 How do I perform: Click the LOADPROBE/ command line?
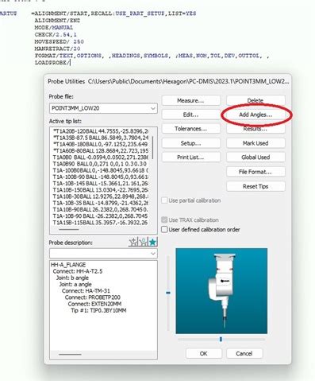[x=52, y=63]
